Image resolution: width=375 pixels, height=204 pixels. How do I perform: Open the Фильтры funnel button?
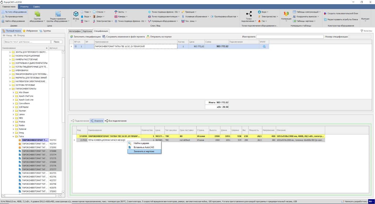point(366,31)
